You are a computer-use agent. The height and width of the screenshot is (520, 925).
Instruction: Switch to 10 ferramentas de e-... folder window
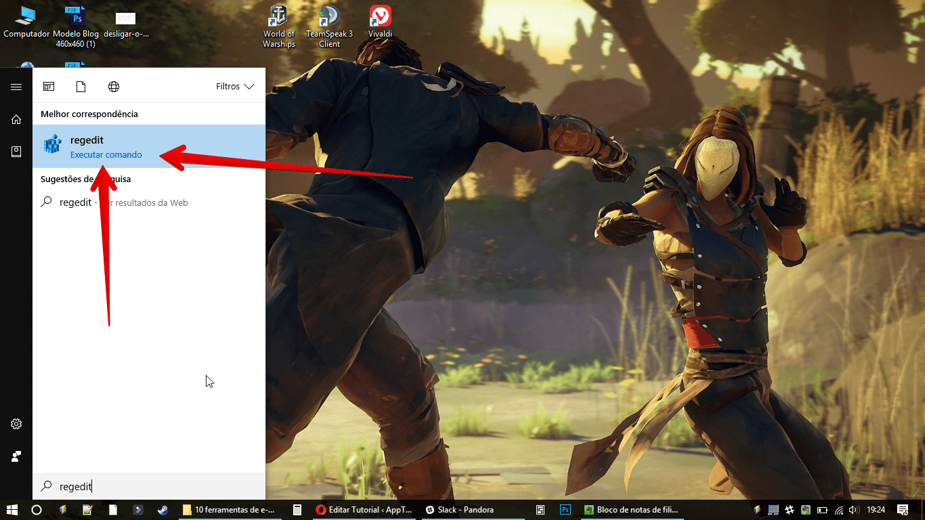pos(229,510)
